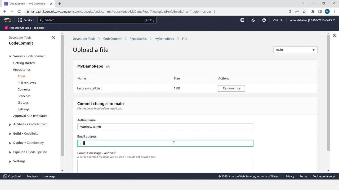The width and height of the screenshot is (339, 190).
Task: Open Branches in the sidebar
Action: [24, 96]
